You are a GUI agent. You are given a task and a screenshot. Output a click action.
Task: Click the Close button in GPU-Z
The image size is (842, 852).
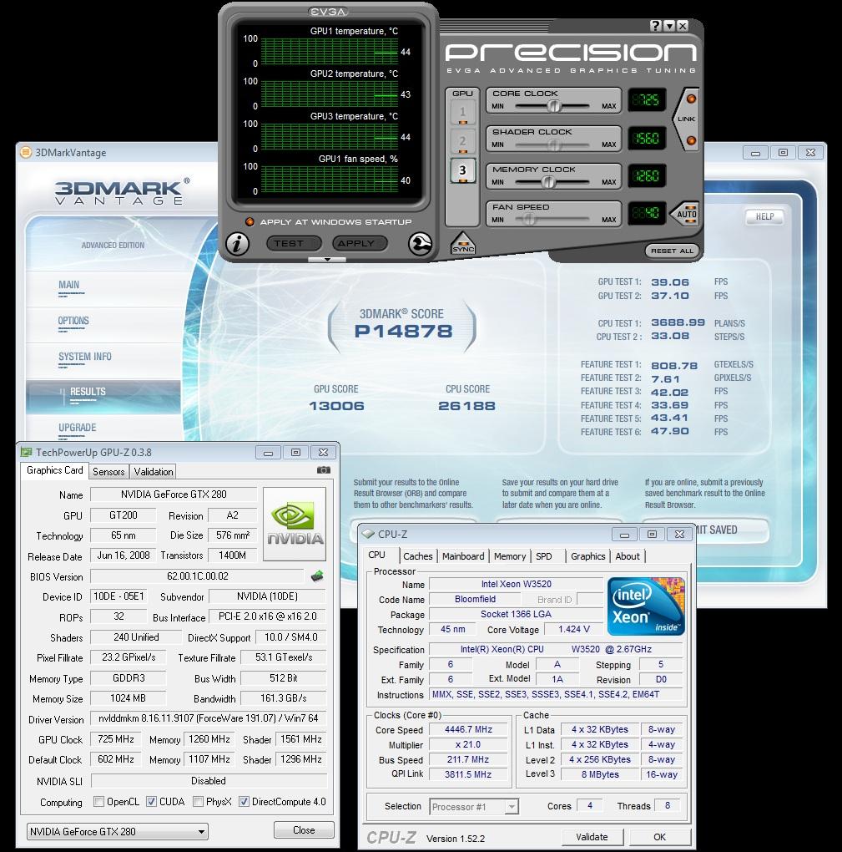pos(304,830)
